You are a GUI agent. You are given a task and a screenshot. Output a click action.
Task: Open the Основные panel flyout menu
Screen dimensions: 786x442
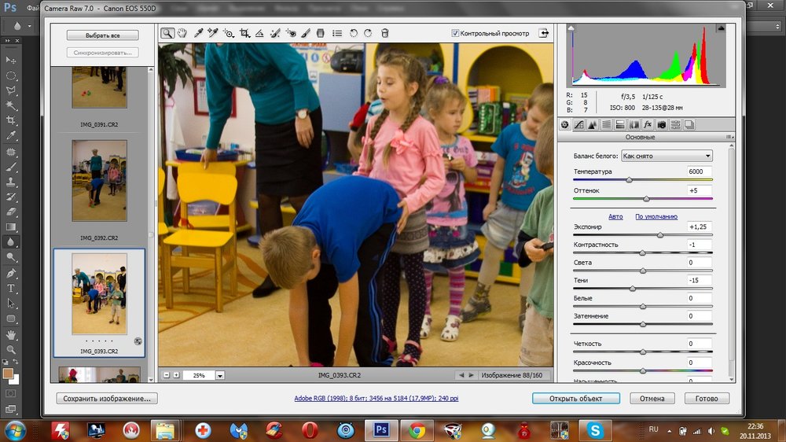click(730, 137)
